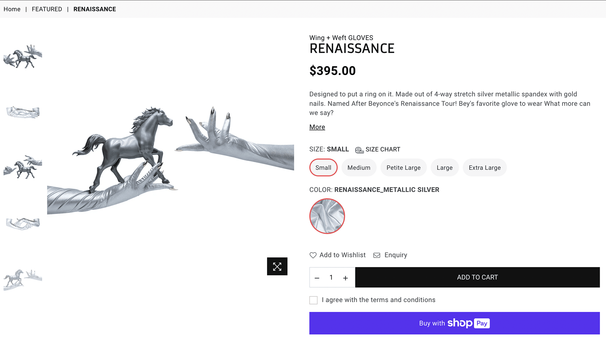The height and width of the screenshot is (339, 606).
Task: Pick the Extra Large size option
Action: [x=484, y=168]
